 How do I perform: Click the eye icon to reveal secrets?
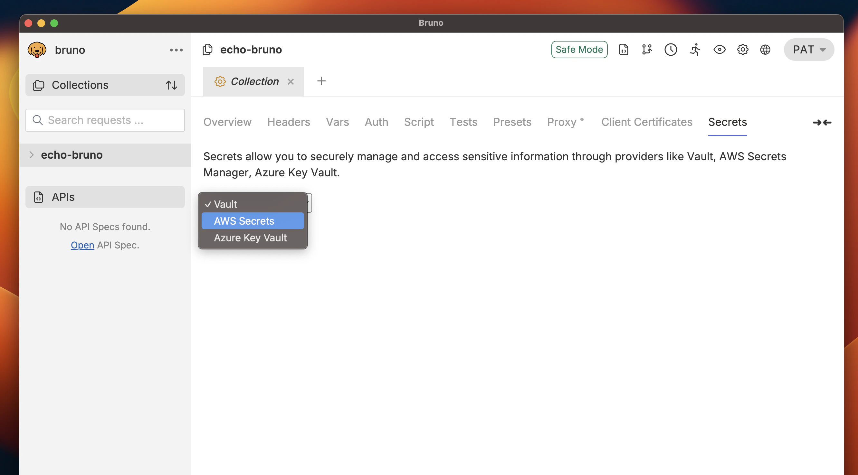pyautogui.click(x=720, y=50)
